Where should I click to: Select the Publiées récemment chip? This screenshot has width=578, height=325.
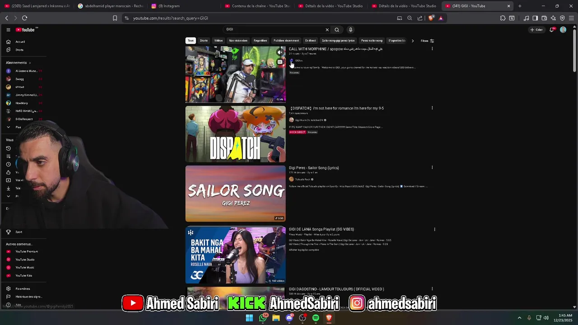tap(286, 41)
